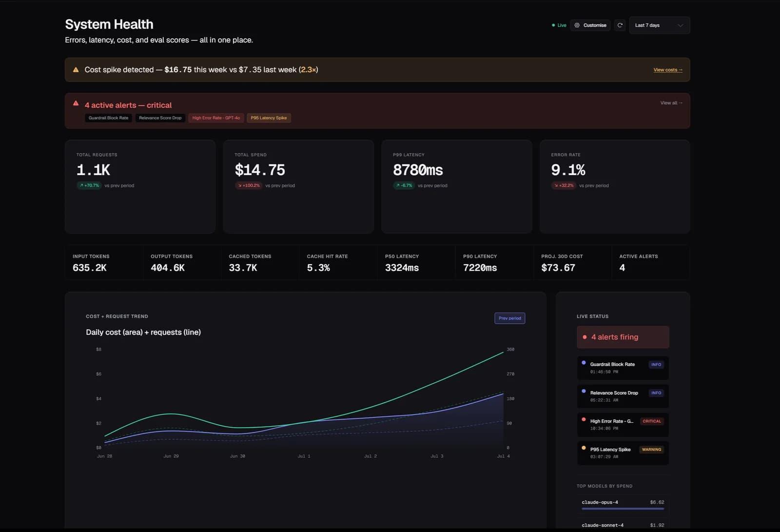Click the $16.75 amount in cost spike banner

coord(178,70)
